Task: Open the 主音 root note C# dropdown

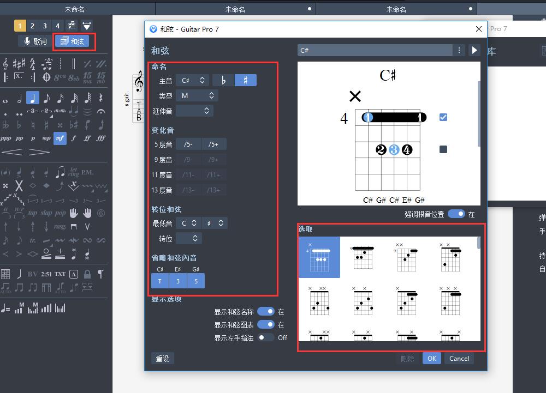Action: coord(193,80)
